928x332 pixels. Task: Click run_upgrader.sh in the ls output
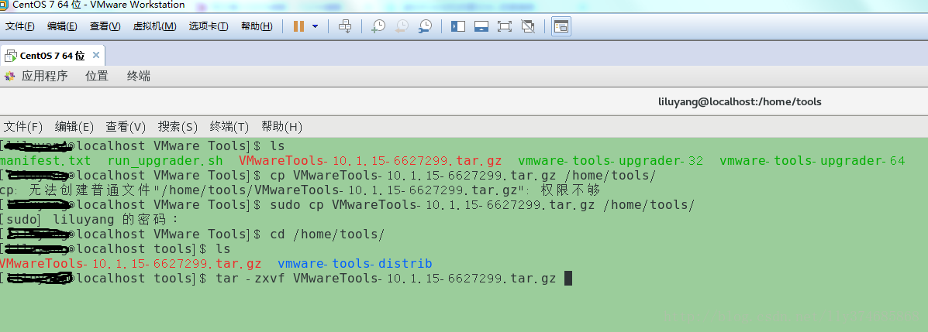[x=166, y=161]
